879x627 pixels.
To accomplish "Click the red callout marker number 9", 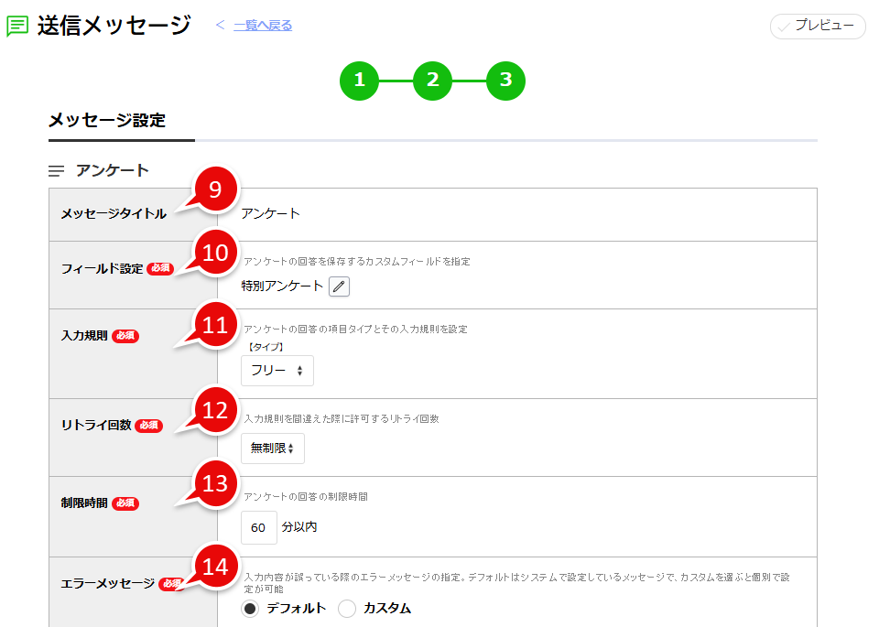I will [214, 190].
